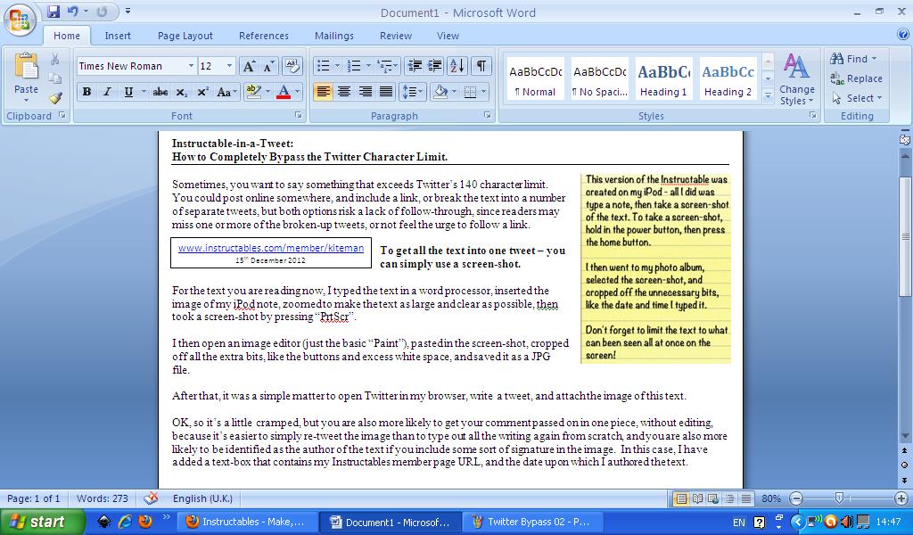
Task: Open the instructables.com/member/kiteman link
Action: point(271,248)
